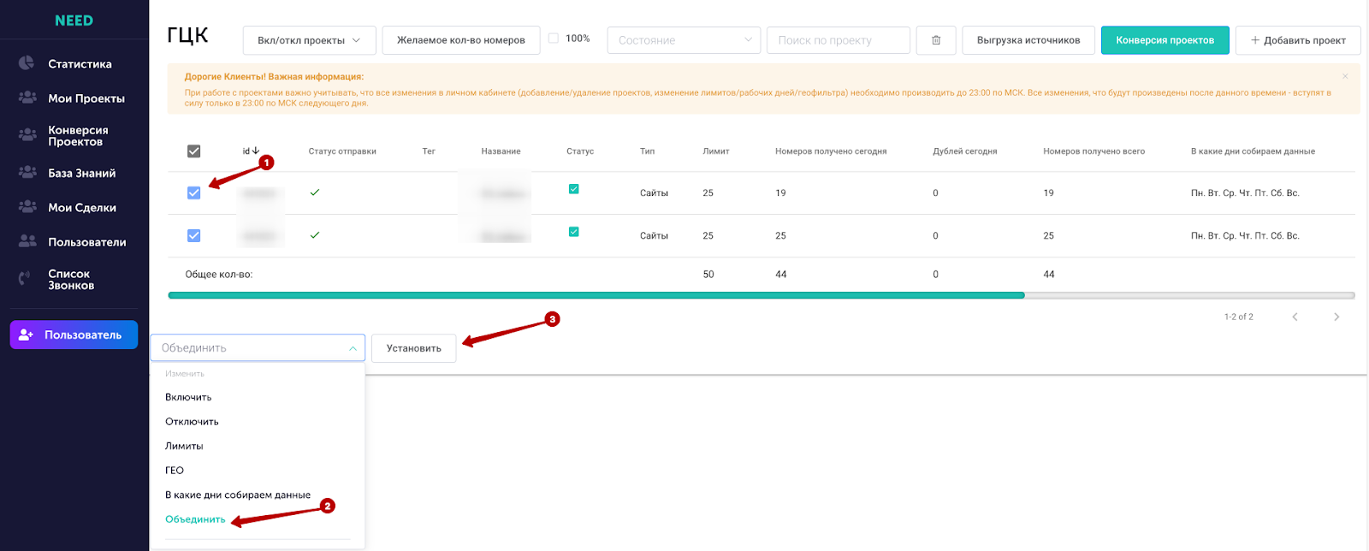Select Объединить in the dropdown list
Screen dimensions: 1369x551
coord(195,519)
